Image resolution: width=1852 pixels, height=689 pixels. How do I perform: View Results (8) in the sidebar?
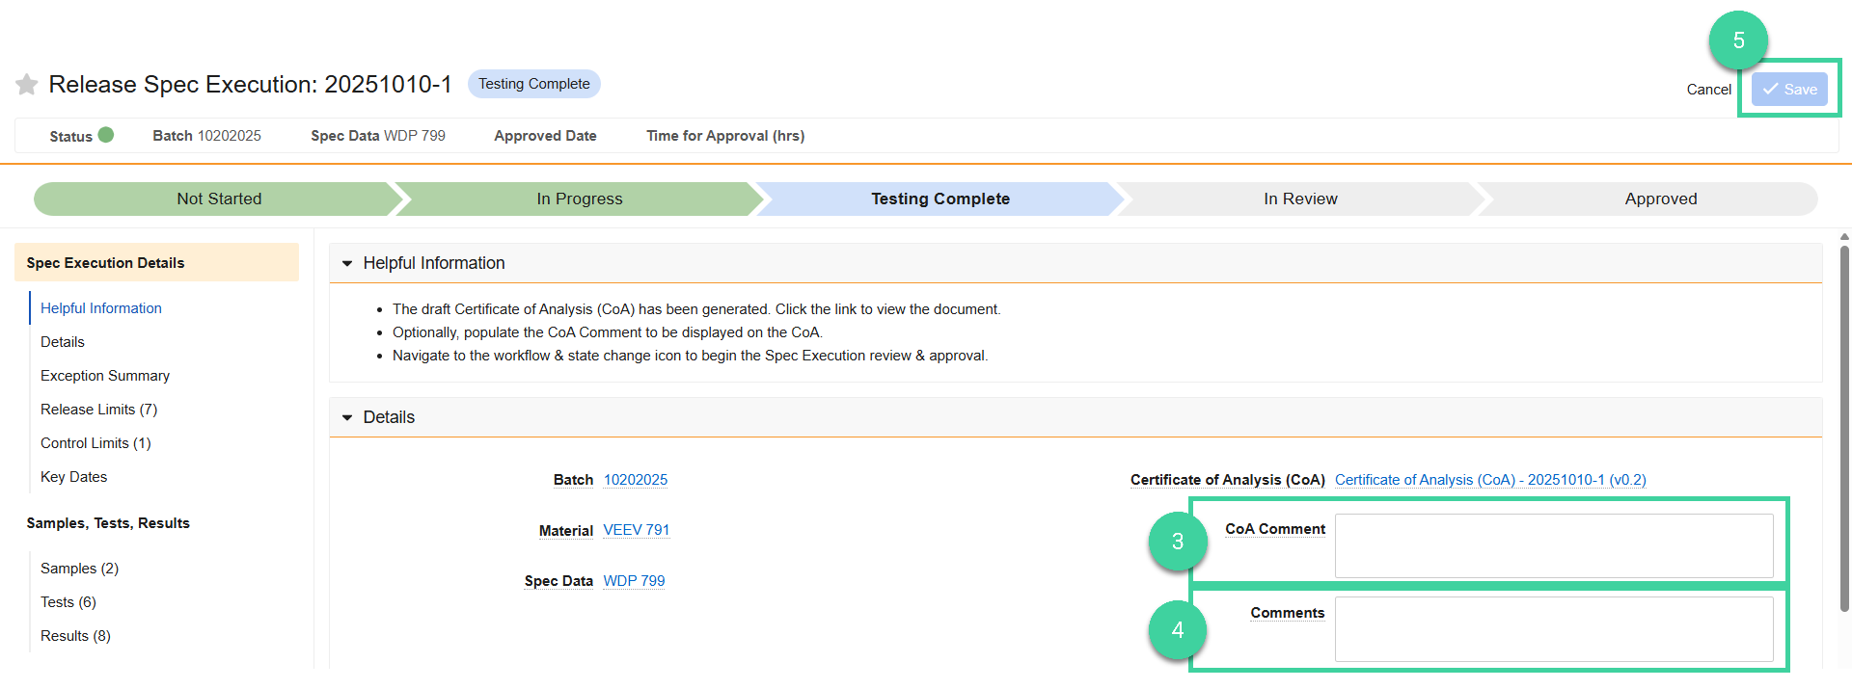[x=75, y=635]
